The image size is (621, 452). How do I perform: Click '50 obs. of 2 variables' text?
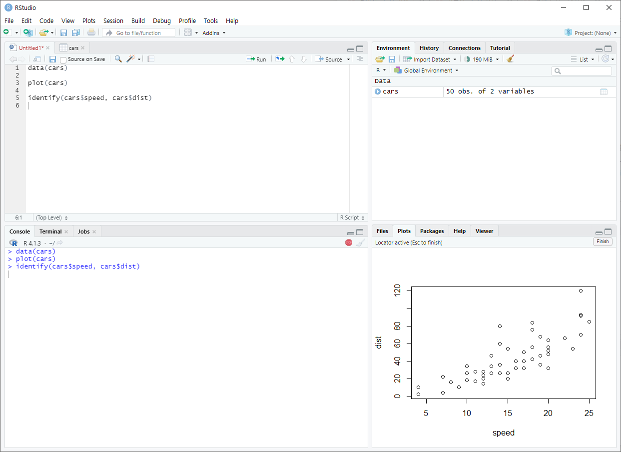point(490,91)
